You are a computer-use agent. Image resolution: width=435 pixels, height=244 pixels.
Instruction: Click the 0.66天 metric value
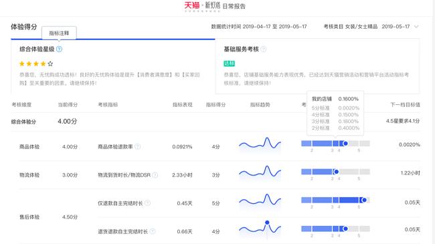[185, 231]
